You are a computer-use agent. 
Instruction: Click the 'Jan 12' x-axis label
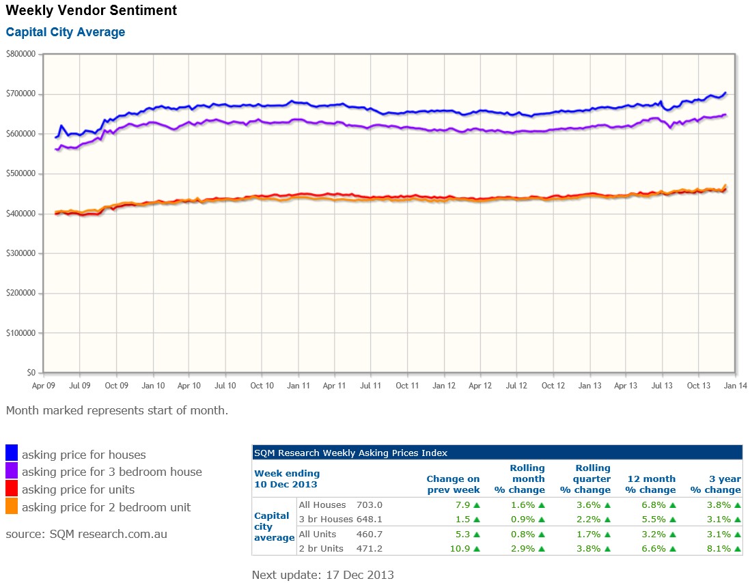click(x=444, y=386)
